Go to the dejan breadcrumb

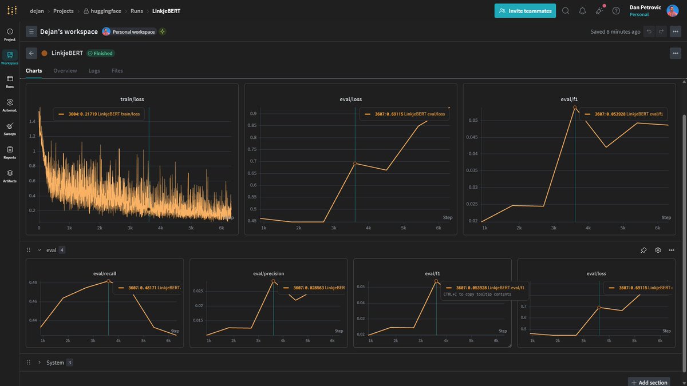pos(37,11)
